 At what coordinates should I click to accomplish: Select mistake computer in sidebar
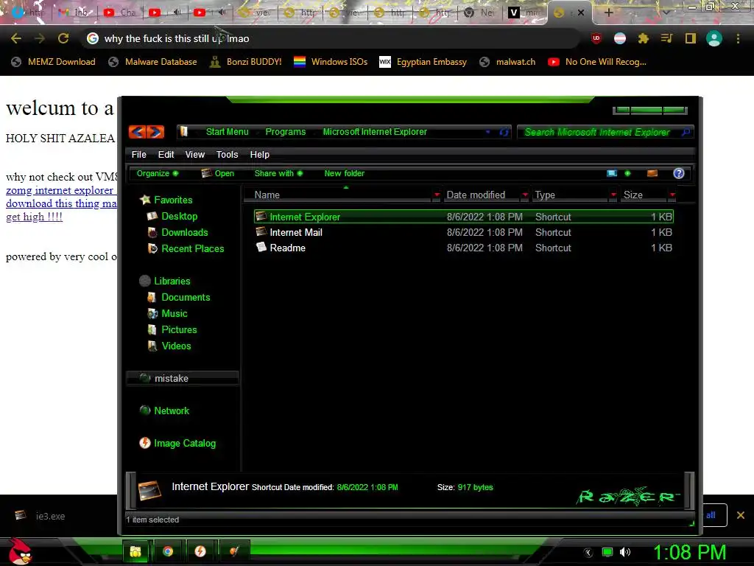click(183, 378)
